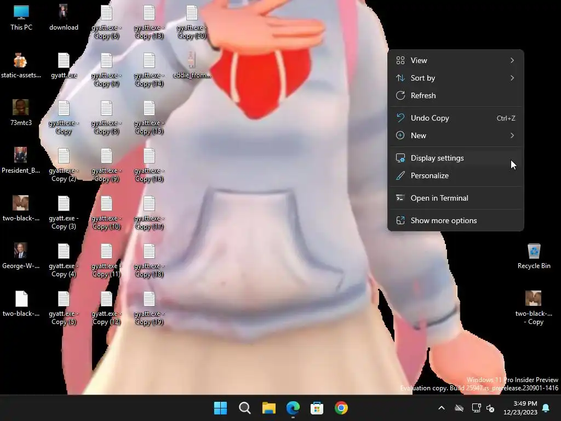The image size is (561, 421).
Task: Choose Refresh from the context menu
Action: click(455, 95)
